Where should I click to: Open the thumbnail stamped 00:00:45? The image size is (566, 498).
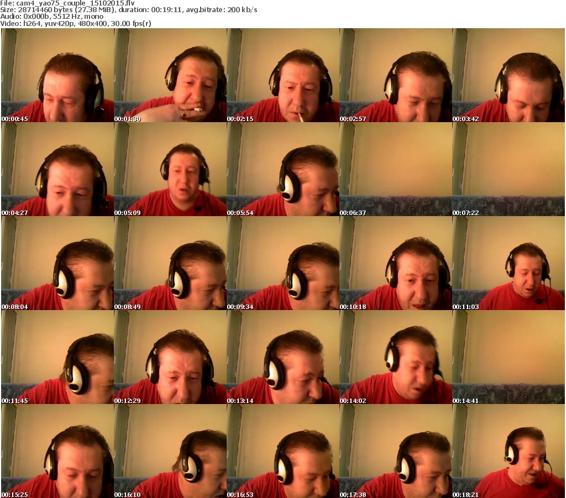(57, 75)
